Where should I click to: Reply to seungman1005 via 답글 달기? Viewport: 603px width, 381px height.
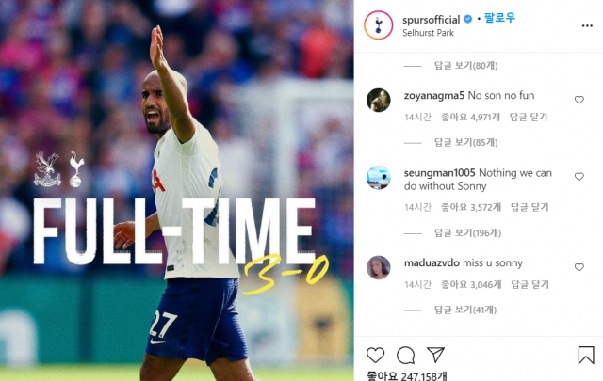coord(530,207)
